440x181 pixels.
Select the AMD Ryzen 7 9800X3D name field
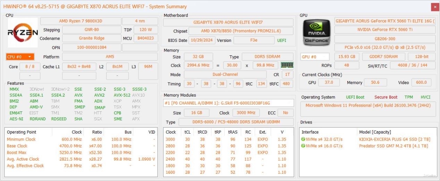pyautogui.click(x=81, y=21)
